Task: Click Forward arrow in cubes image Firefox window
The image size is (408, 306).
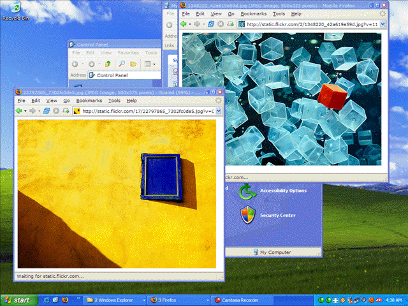Action: [197, 24]
